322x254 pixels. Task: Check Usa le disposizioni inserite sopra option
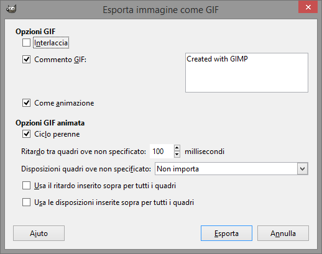pyautogui.click(x=26, y=202)
